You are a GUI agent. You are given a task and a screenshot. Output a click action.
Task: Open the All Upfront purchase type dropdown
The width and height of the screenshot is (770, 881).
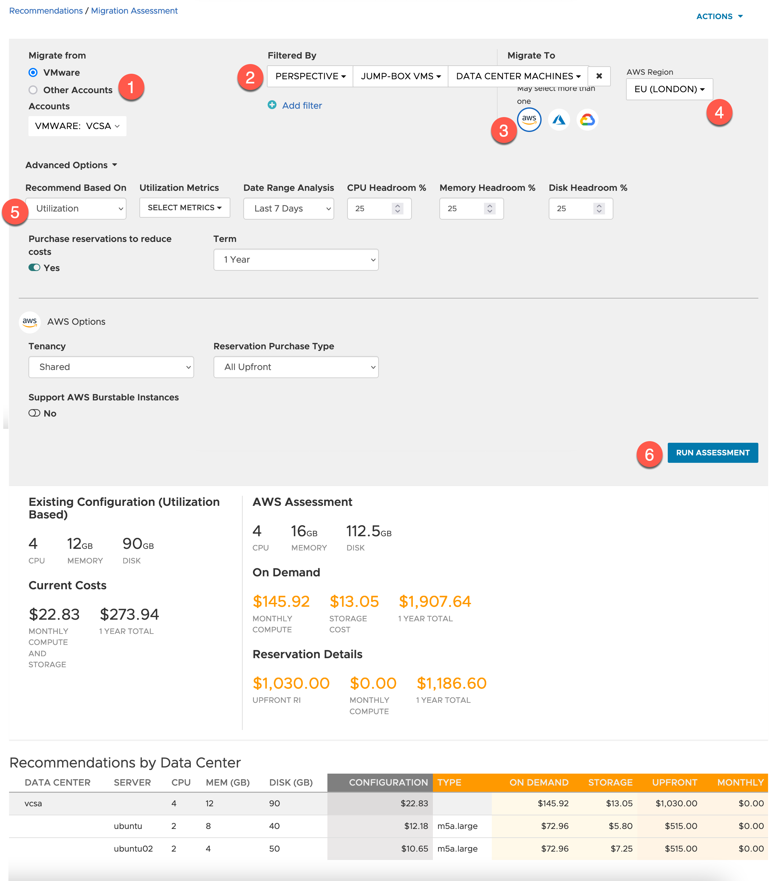pyautogui.click(x=296, y=367)
